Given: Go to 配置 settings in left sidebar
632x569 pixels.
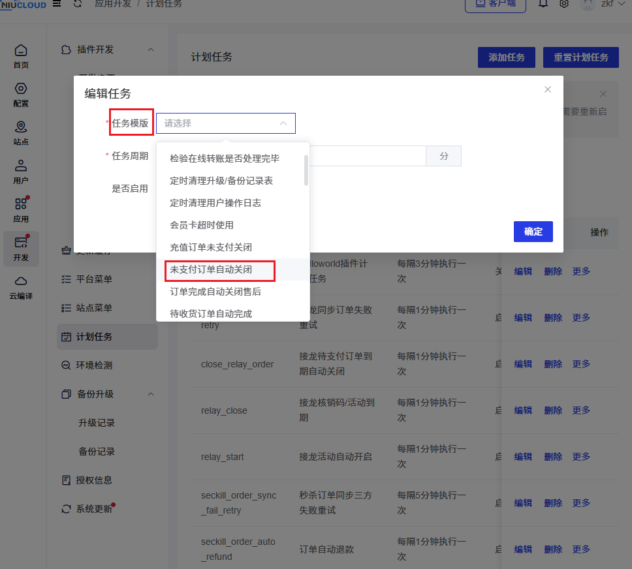Looking at the screenshot, I should click(x=21, y=94).
